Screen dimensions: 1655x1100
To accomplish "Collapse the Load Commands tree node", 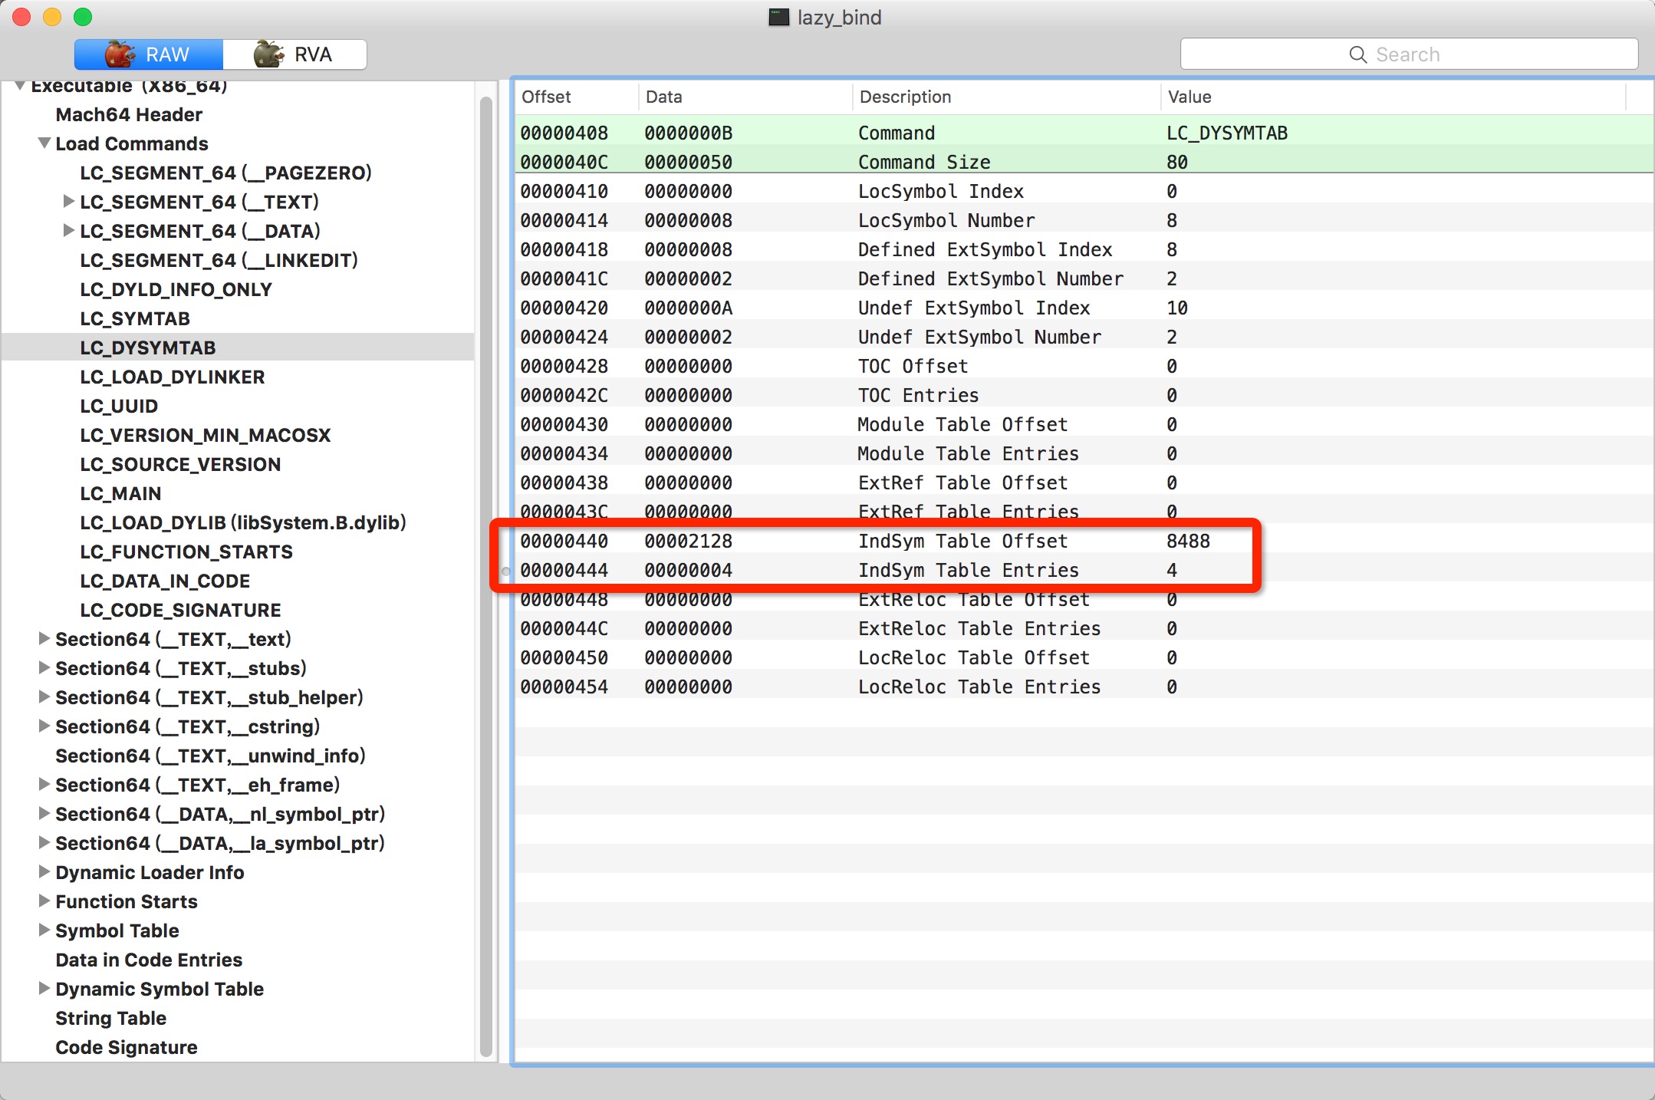I will tap(45, 143).
